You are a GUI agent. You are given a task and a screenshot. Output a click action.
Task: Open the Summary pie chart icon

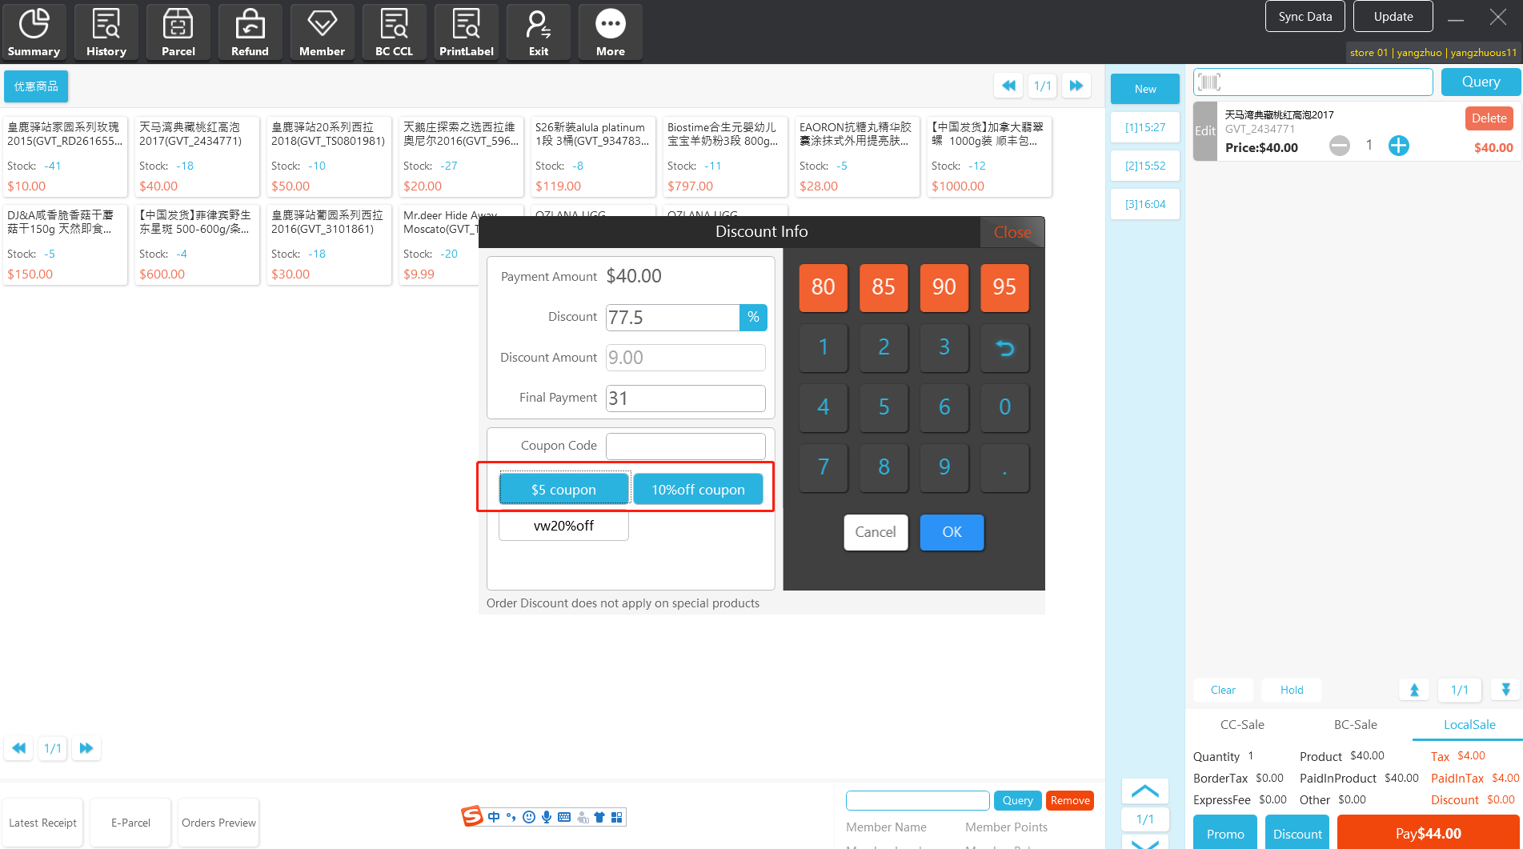coord(34,32)
